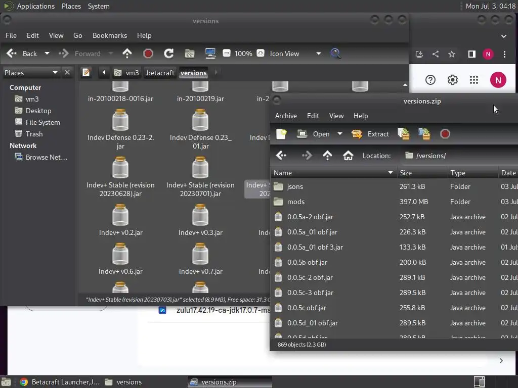
Task: Go to archive home location
Action: (348, 156)
